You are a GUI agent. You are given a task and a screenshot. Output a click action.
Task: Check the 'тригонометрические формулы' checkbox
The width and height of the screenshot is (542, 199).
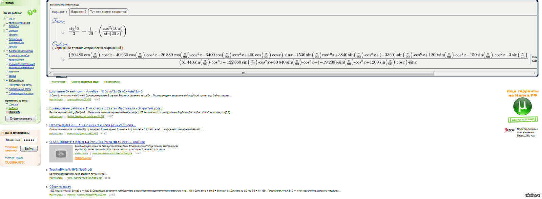pos(7,25)
